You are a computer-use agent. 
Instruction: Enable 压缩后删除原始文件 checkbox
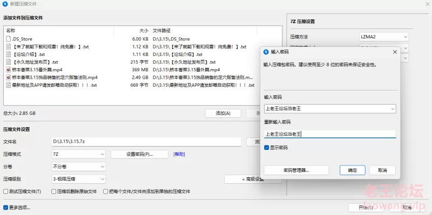53,191
